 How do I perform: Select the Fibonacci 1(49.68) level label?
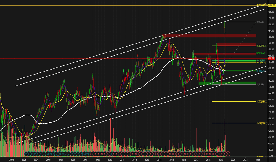260,85
